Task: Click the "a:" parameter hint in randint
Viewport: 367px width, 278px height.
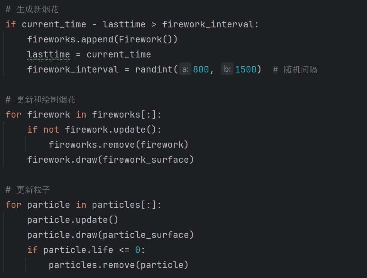Action: coord(185,70)
